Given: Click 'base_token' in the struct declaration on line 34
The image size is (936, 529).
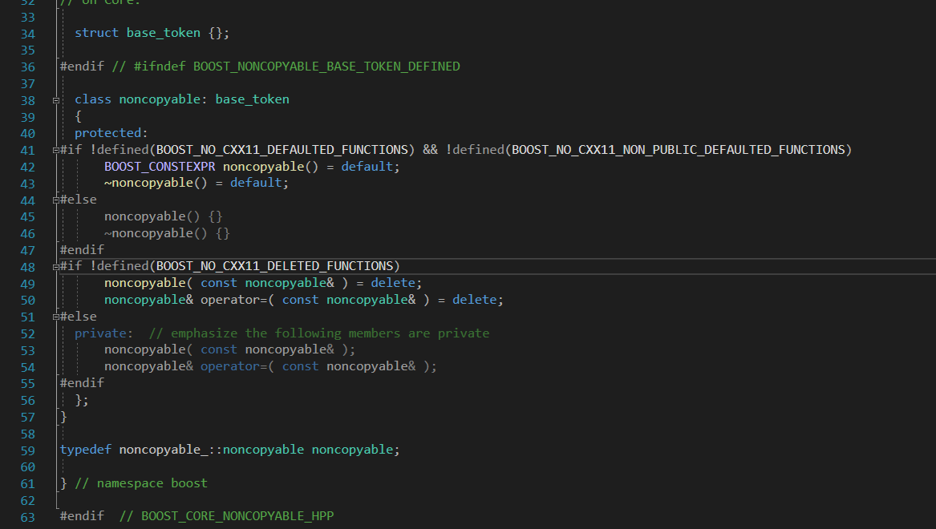Looking at the screenshot, I should pos(164,33).
